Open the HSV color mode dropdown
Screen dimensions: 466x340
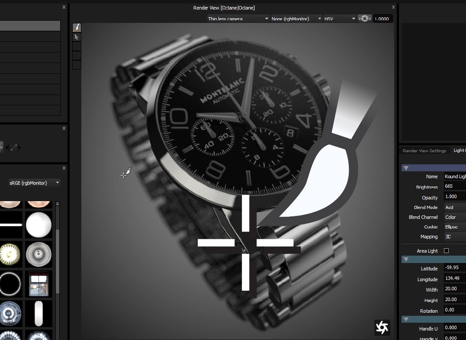[x=340, y=19]
